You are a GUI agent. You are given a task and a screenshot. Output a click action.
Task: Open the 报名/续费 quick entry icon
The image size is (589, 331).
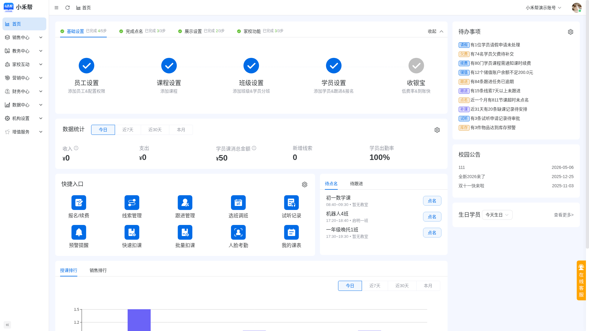click(79, 203)
